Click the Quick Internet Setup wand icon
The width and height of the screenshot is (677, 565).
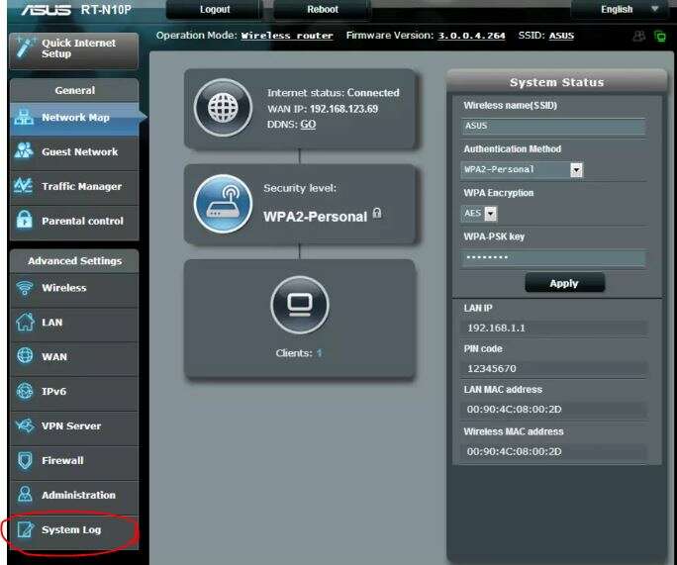(x=25, y=47)
